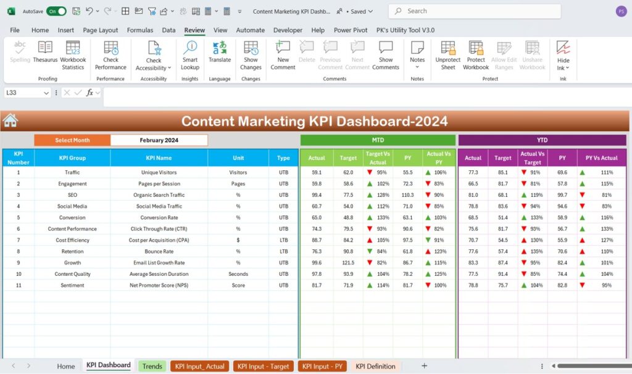
Task: Click the MTD section header
Action: 378,140
